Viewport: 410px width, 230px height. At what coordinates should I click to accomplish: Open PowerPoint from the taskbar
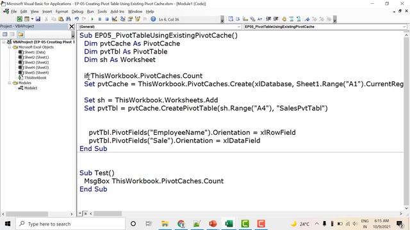pyautogui.click(x=213, y=224)
